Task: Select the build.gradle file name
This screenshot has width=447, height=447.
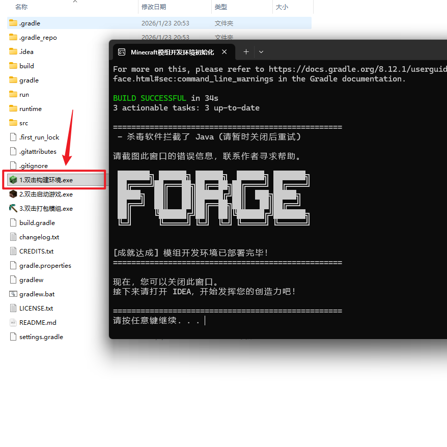Action: coord(37,223)
